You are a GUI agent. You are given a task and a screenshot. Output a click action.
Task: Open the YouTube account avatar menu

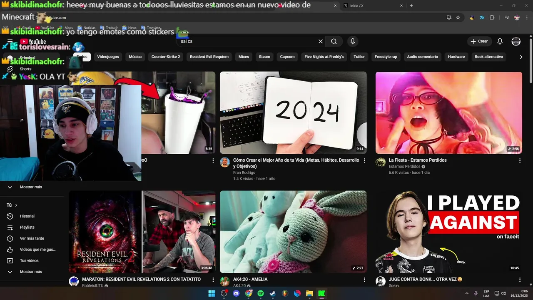(516, 41)
